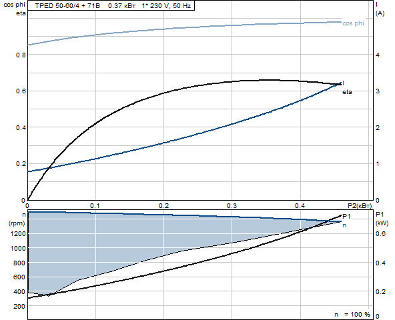Click the 'cos phi eta' top-left axis title
The width and height of the screenshot is (395, 320).
[x=15, y=9]
